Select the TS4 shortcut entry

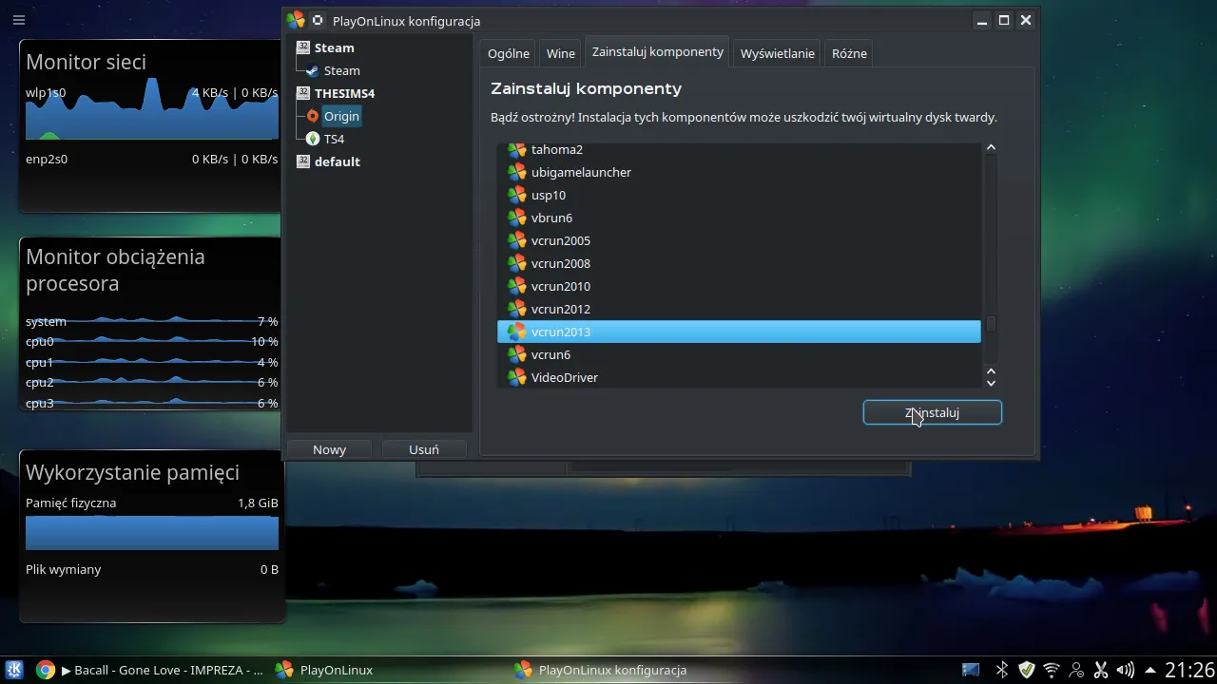click(x=334, y=139)
